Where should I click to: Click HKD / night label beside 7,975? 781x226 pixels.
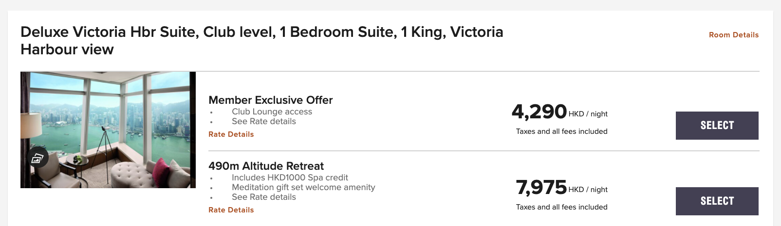tap(588, 190)
